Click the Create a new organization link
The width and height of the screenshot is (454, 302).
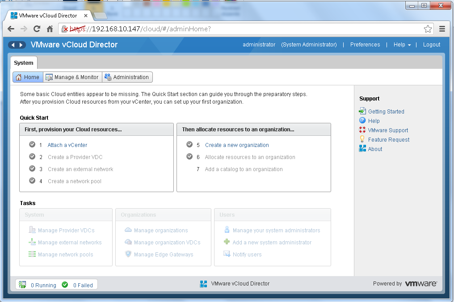pos(237,145)
